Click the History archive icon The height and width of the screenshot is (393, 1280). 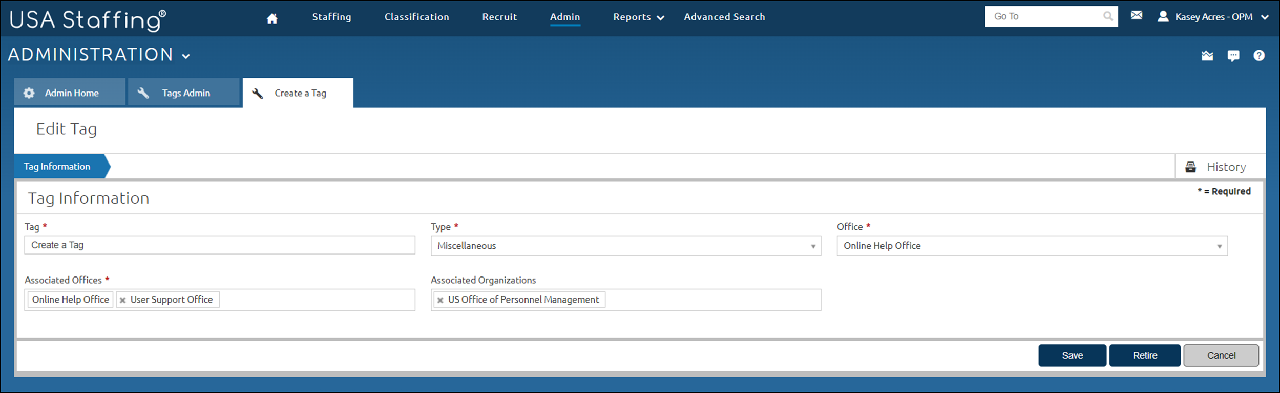(x=1191, y=167)
